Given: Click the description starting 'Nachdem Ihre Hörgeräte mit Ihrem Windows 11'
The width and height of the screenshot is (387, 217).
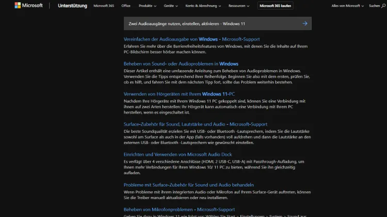Looking at the screenshot, I should [x=215, y=107].
